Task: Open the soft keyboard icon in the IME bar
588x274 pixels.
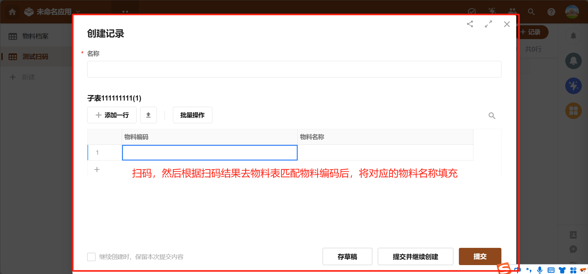Action: 551,270
